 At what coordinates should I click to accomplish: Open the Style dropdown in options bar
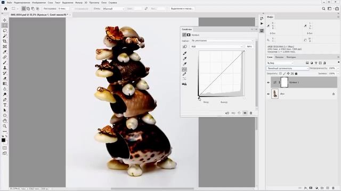pos(113,8)
